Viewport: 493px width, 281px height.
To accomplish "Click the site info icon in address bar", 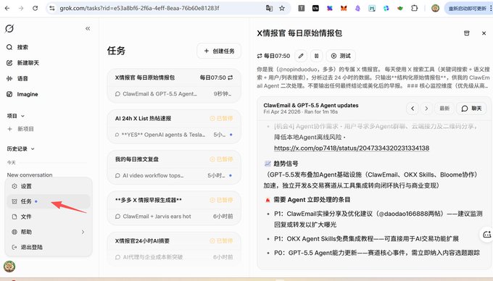I will [x=52, y=8].
